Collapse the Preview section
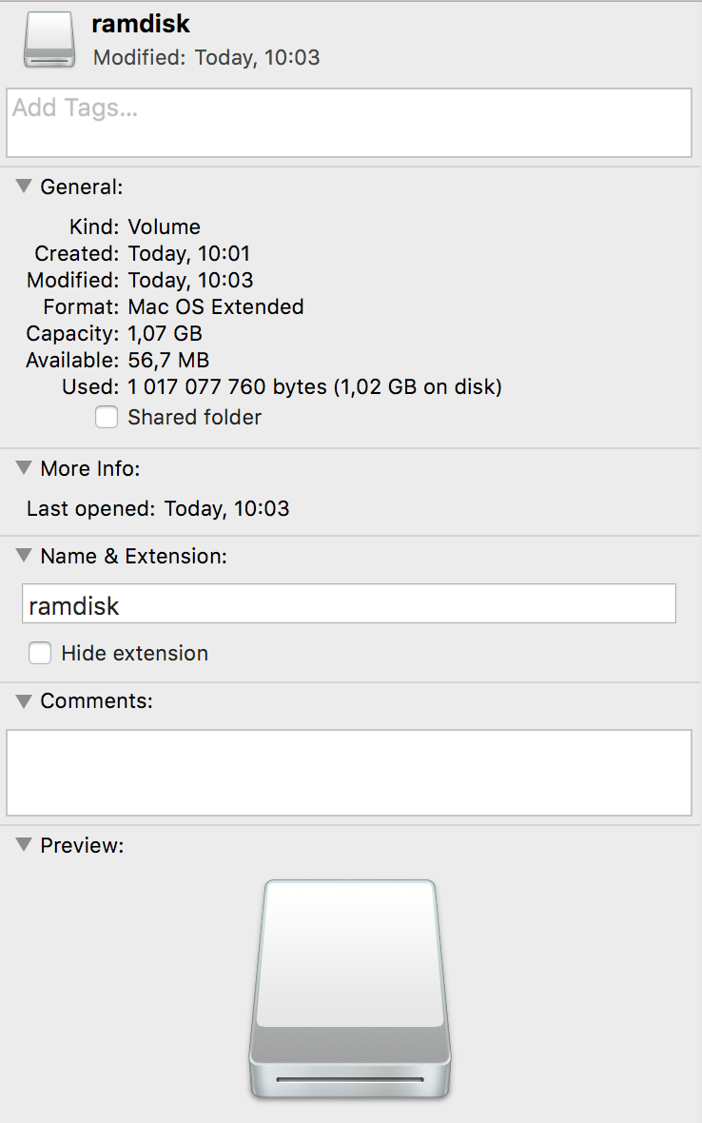 25,845
